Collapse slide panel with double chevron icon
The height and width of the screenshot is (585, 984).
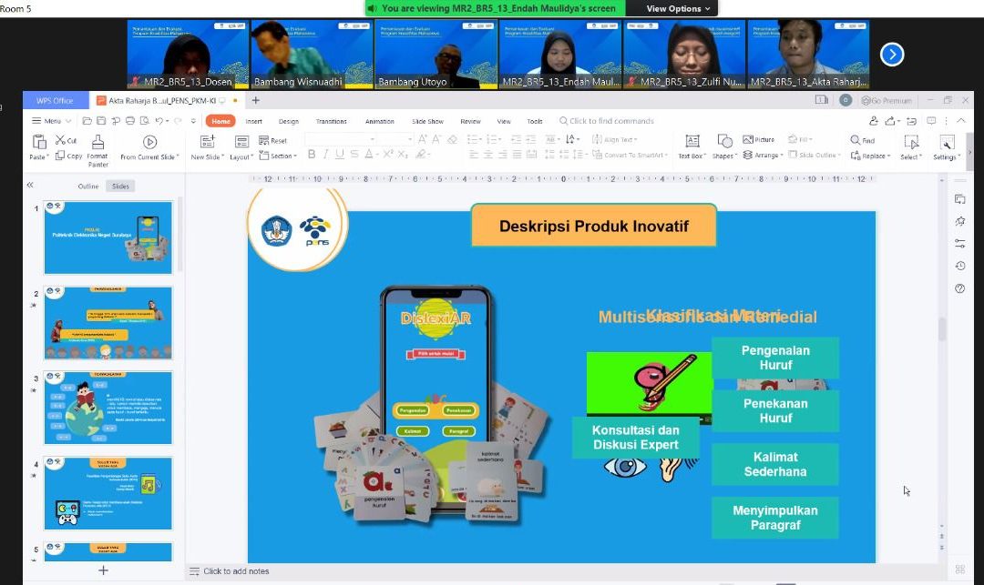click(x=29, y=185)
